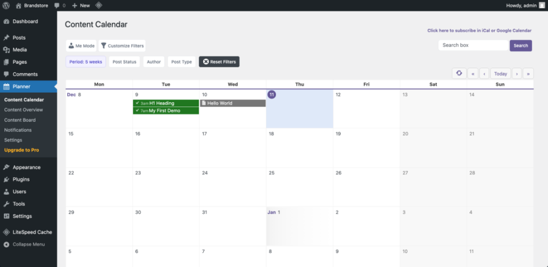Click the Search box input field
The height and width of the screenshot is (267, 548).
click(473, 46)
